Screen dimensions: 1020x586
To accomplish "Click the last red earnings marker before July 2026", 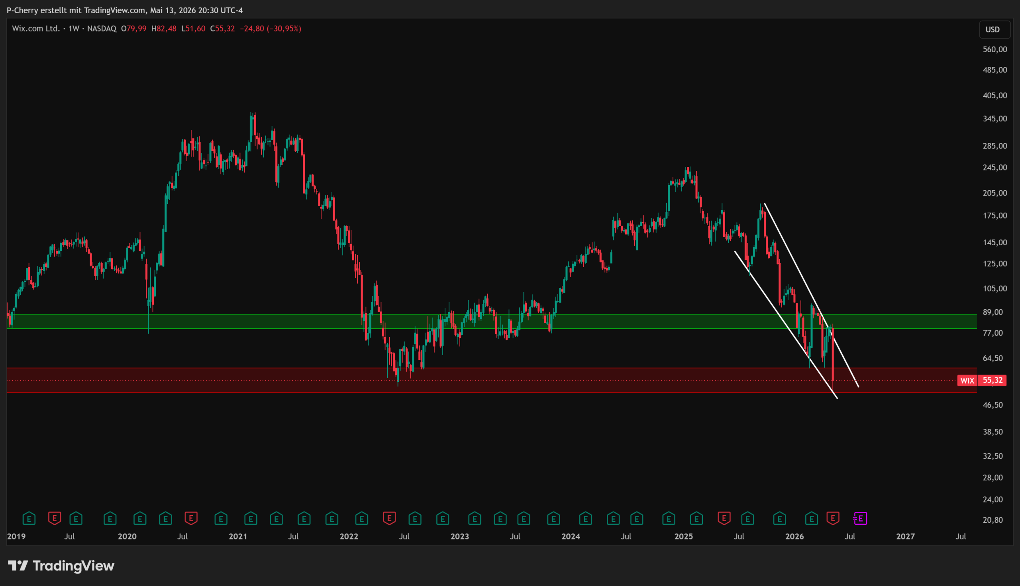I will pos(833,518).
